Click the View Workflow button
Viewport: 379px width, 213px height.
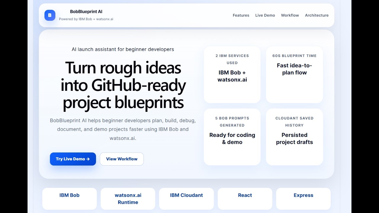(x=122, y=159)
